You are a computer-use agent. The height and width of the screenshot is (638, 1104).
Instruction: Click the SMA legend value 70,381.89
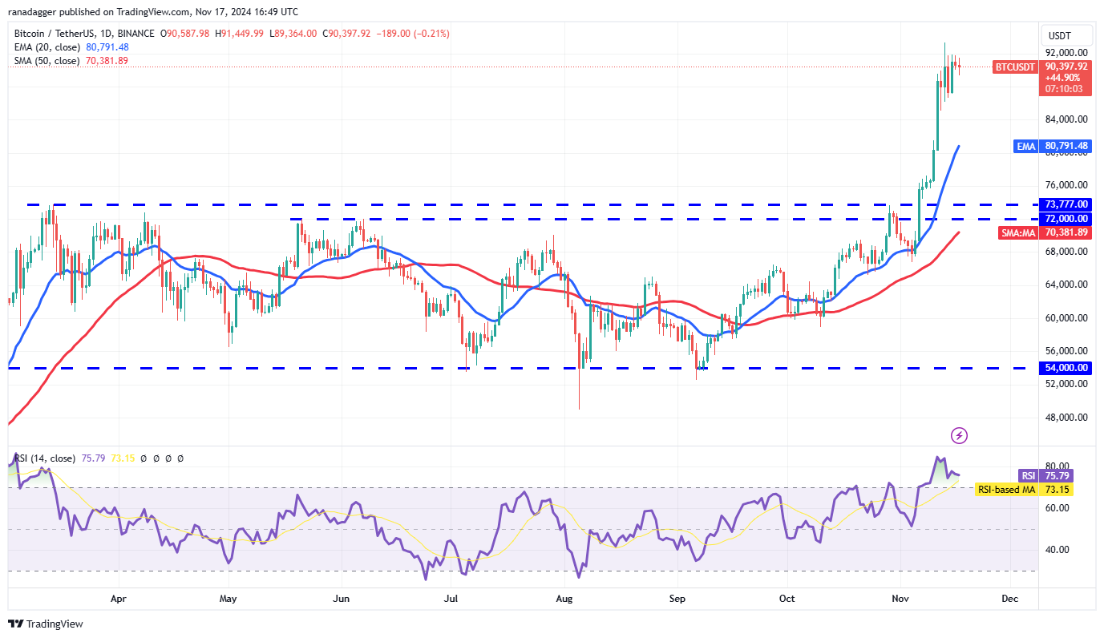coord(106,61)
